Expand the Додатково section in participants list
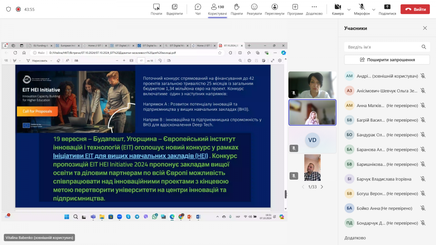This screenshot has height=245, width=436. click(355, 238)
